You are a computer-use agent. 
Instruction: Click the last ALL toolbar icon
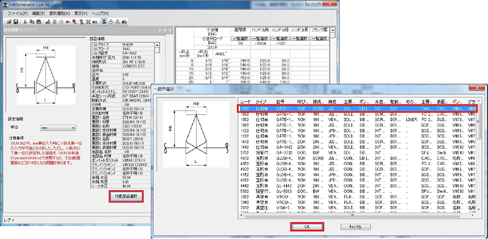(124, 22)
